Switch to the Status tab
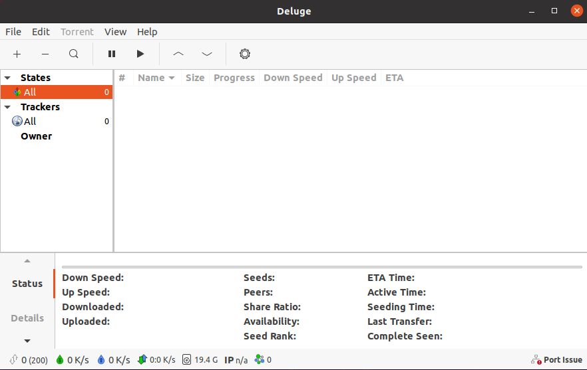This screenshot has height=370, width=587. click(x=27, y=284)
